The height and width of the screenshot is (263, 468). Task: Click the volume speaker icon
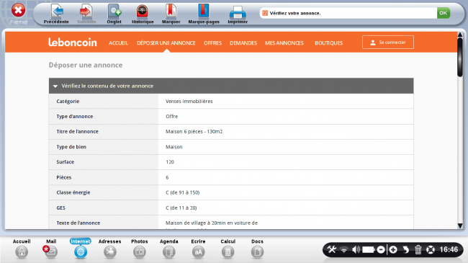(x=356, y=249)
